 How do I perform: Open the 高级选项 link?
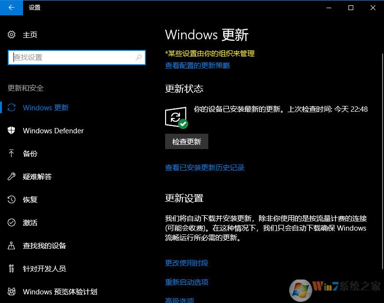coord(178,299)
